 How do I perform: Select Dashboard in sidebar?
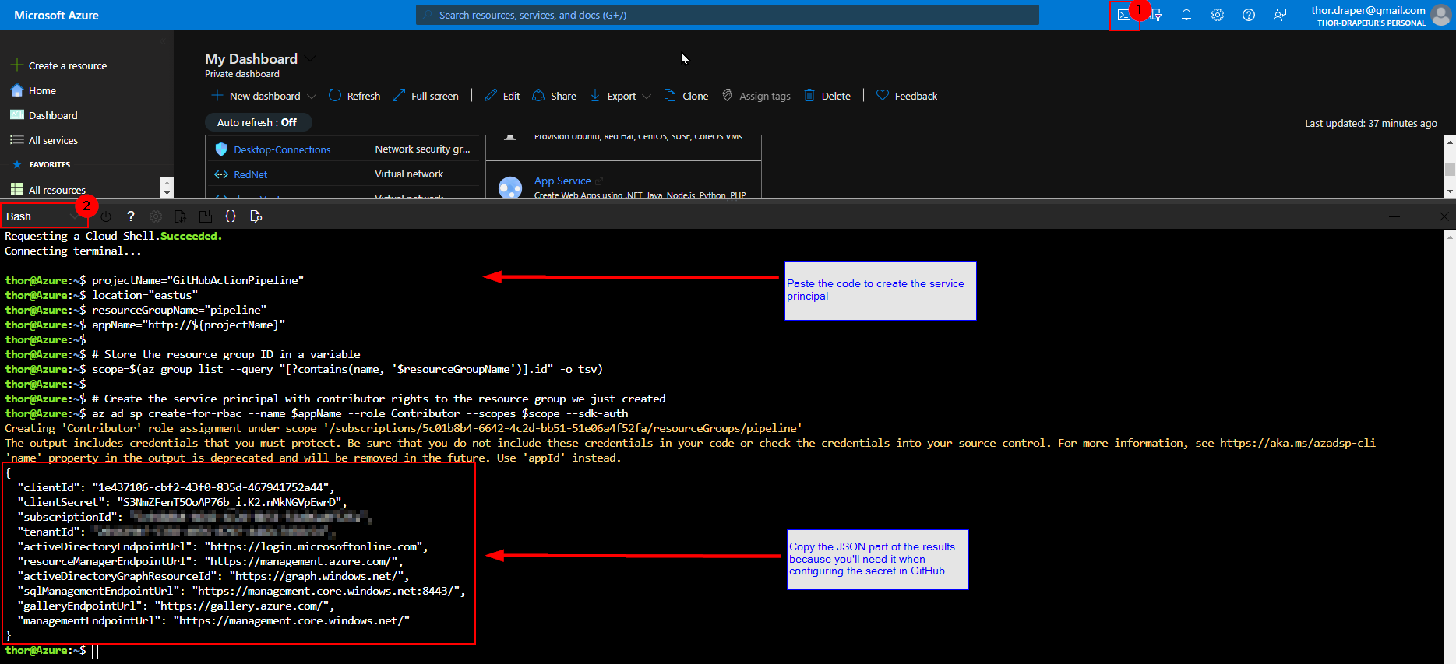pyautogui.click(x=53, y=116)
